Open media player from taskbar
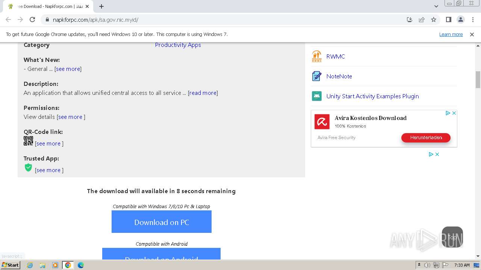Viewport: 481px width, 270px height. [x=55, y=265]
